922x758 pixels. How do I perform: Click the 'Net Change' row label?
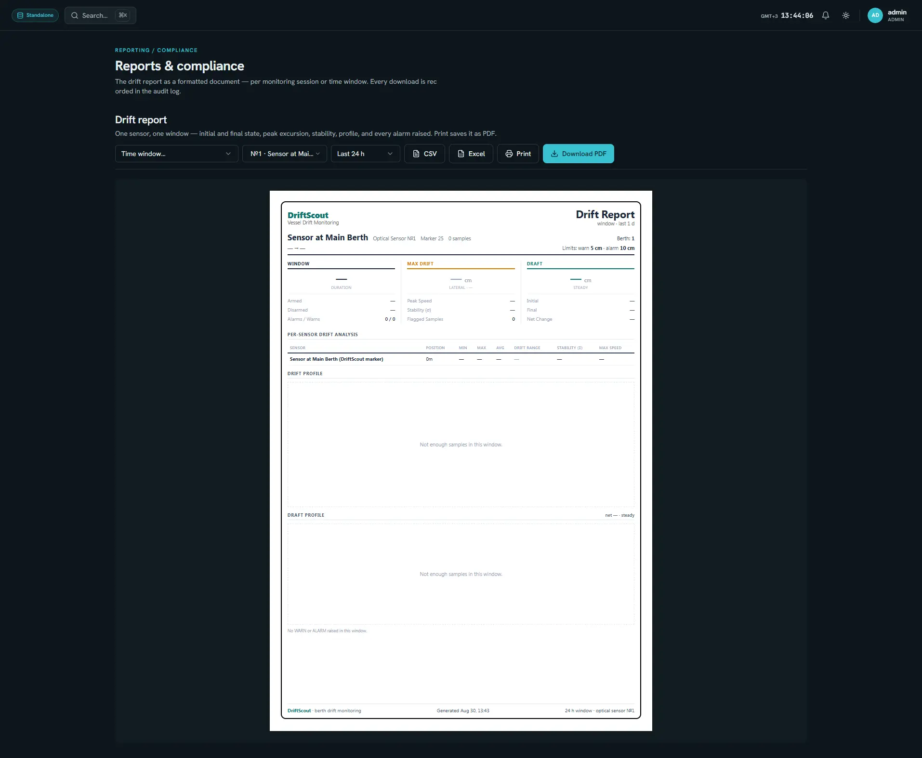(539, 319)
